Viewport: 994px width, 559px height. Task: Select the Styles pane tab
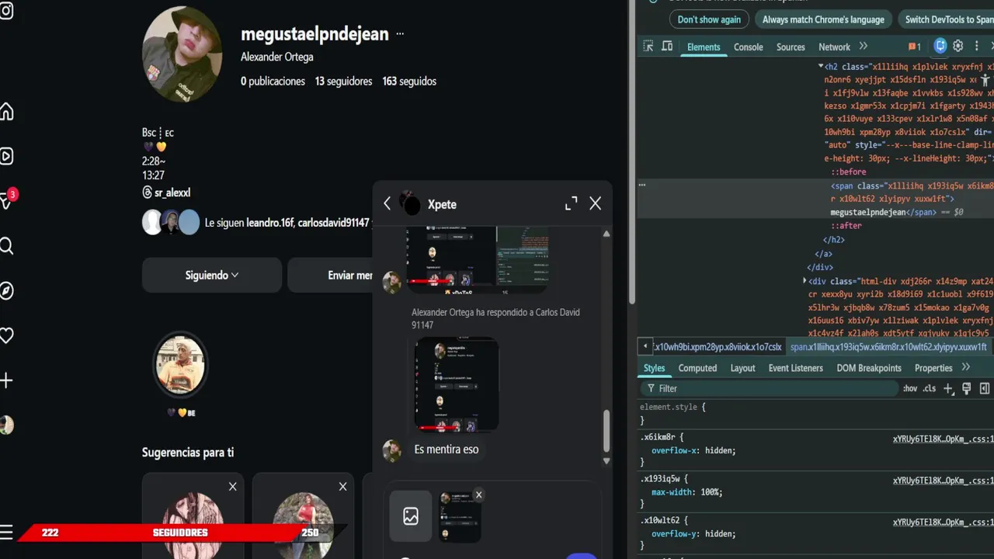pyautogui.click(x=654, y=368)
